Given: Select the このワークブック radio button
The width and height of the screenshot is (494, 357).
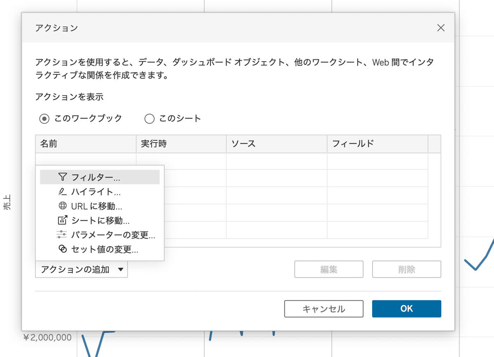Looking at the screenshot, I should coord(44,119).
